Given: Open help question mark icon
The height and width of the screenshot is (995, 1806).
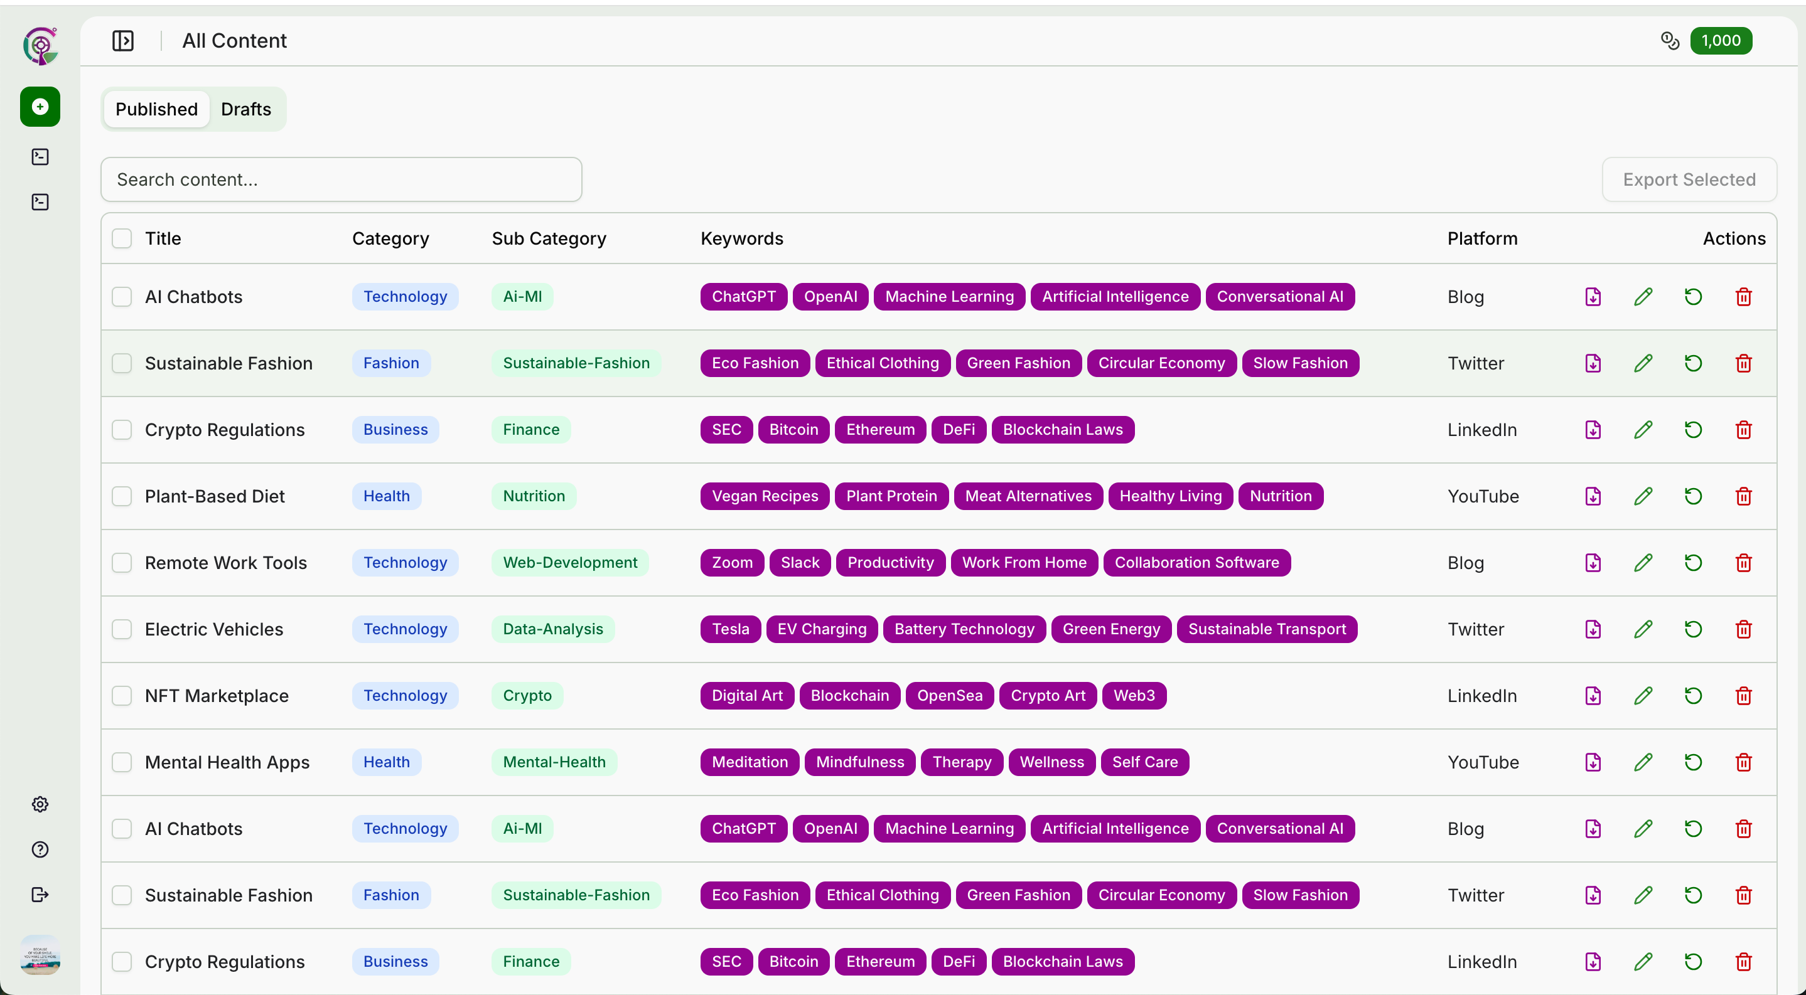Looking at the screenshot, I should (40, 849).
